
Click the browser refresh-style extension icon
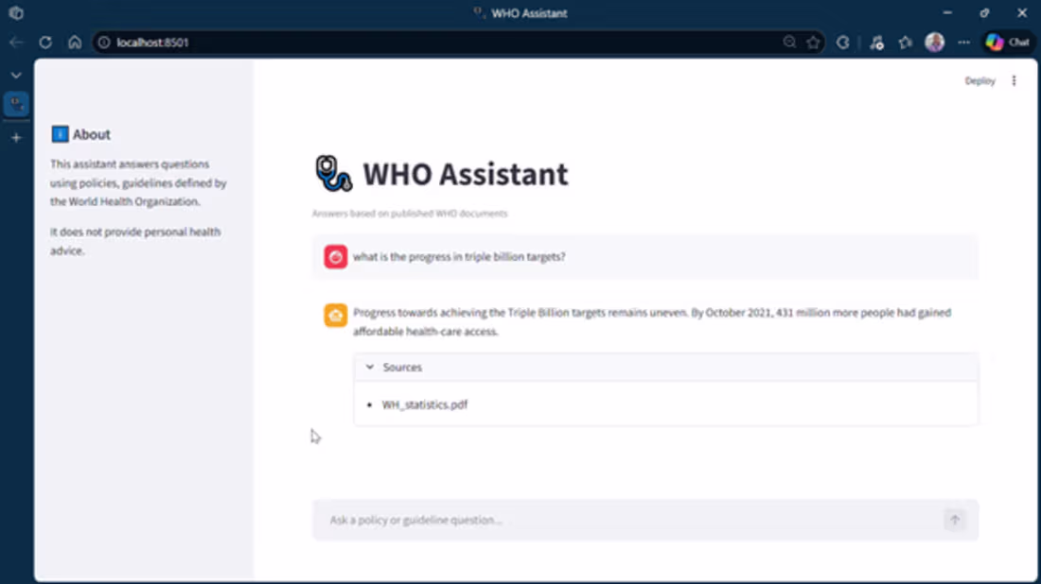coord(843,43)
